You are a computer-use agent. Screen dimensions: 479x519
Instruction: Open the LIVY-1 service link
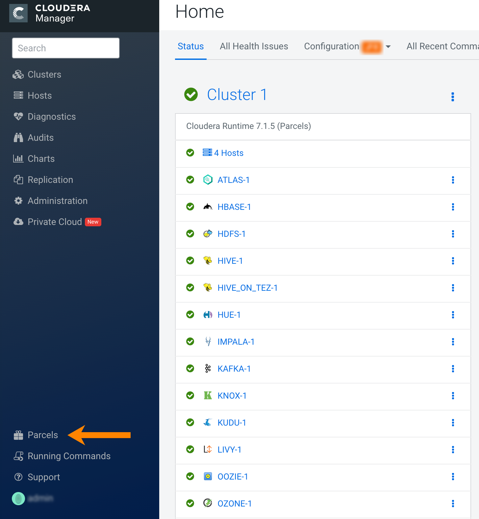point(229,450)
